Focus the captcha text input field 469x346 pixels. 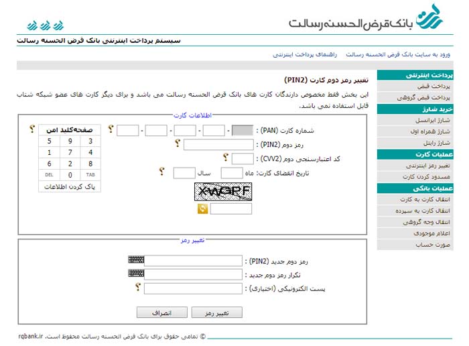pos(231,209)
